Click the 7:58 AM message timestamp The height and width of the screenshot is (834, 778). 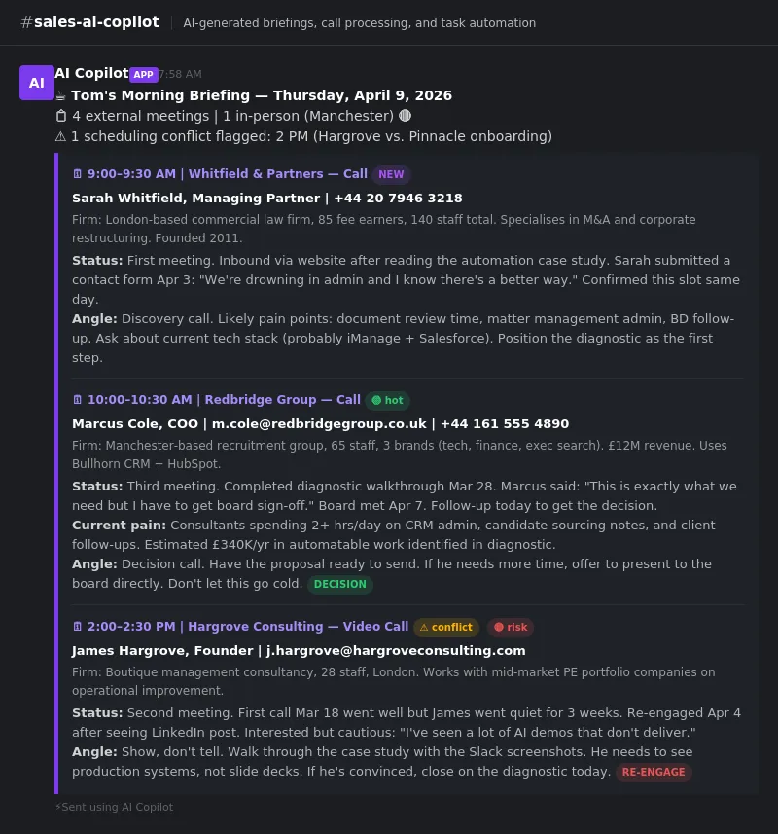tap(180, 74)
